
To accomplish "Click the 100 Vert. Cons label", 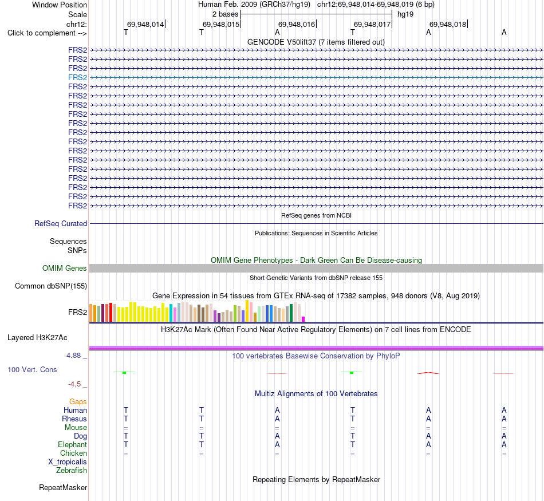I will (32, 369).
